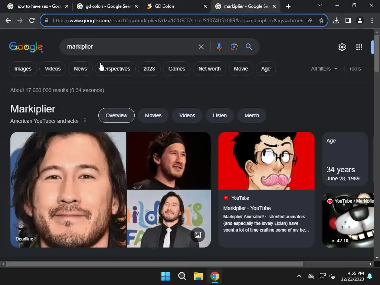Share this page via the share icon

click(x=309, y=21)
